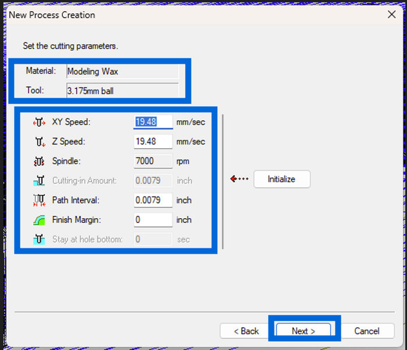Click the Material field showing Modeling Wax

pos(122,71)
